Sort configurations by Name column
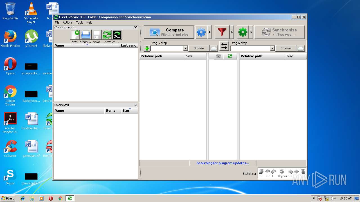360x202 pixels. pyautogui.click(x=87, y=45)
